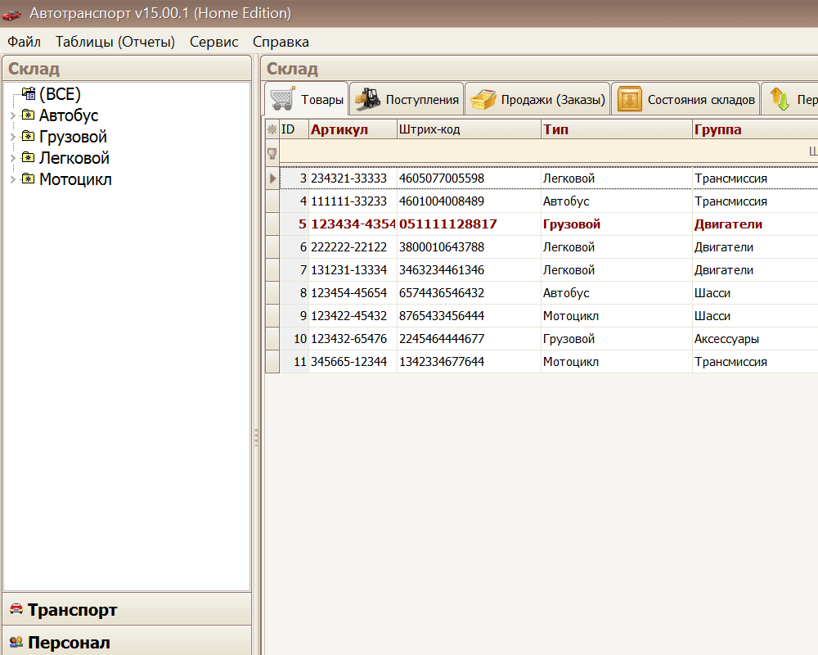
Task: Switch to the Состояния складов tab
Action: pos(685,99)
